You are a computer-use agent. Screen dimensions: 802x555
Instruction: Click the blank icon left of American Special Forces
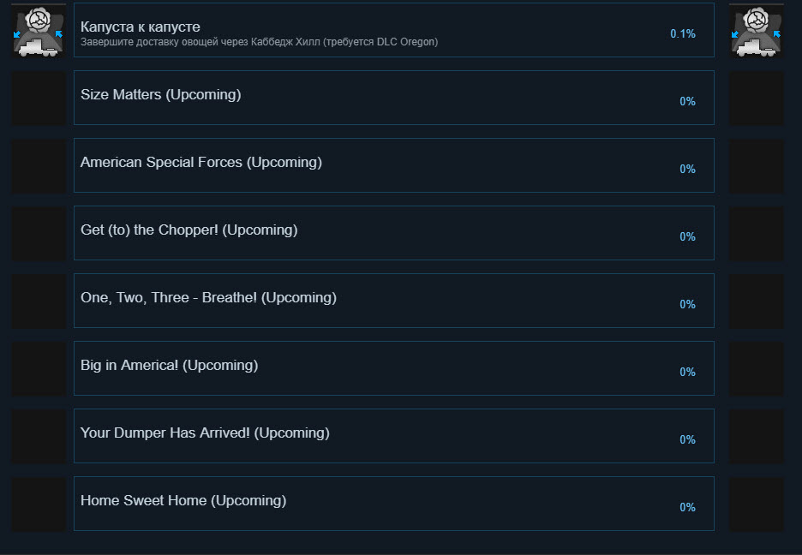tap(39, 165)
